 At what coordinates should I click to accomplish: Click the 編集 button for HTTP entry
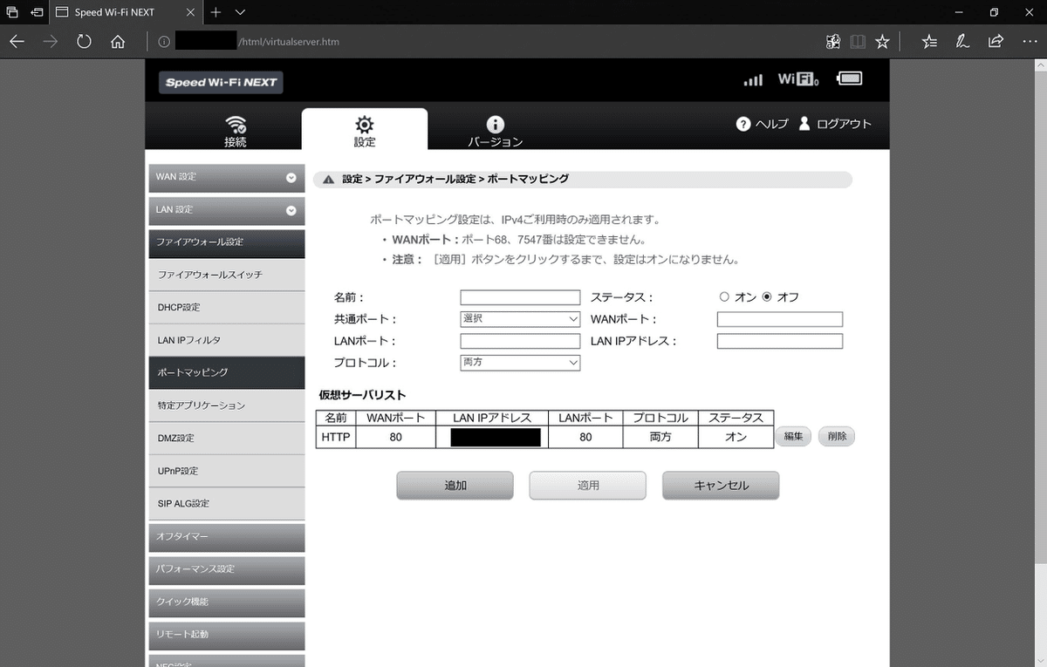point(792,436)
